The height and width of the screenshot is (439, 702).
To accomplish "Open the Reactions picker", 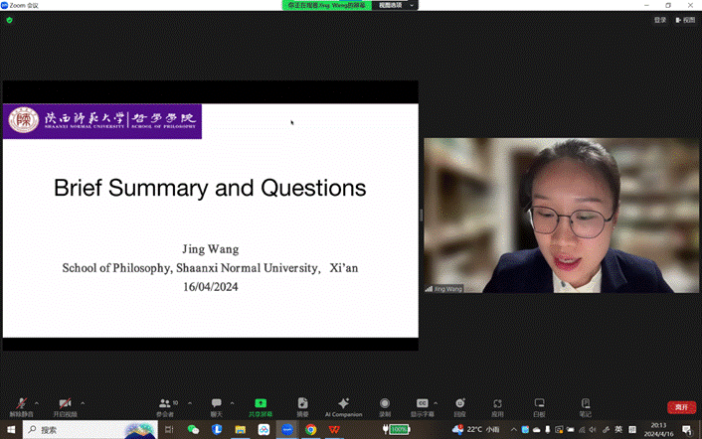I will tap(459, 404).
